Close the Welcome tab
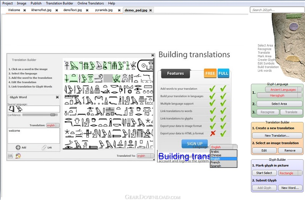 [x=24, y=10]
